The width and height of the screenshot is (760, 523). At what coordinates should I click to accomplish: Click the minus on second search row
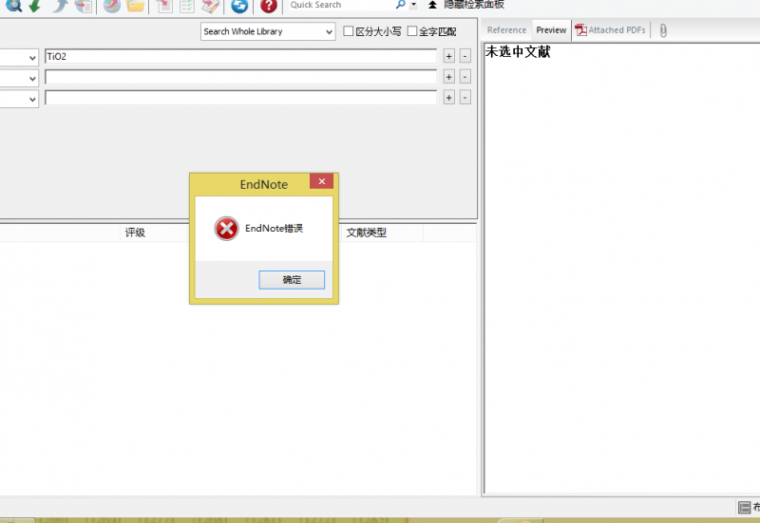tap(465, 77)
